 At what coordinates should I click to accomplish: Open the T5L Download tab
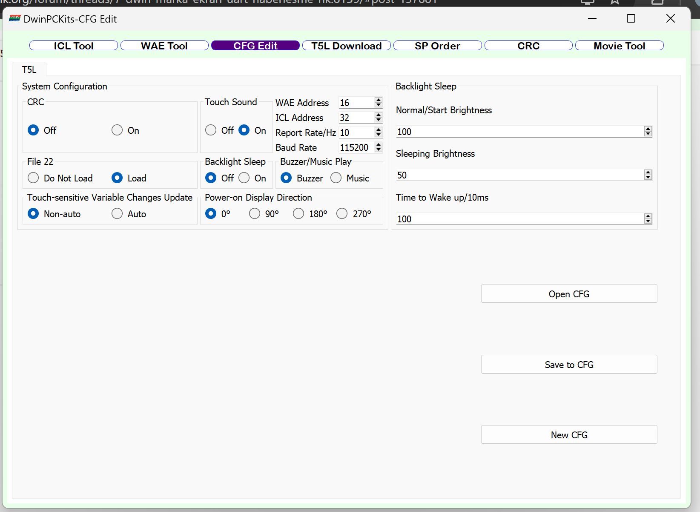coord(347,46)
